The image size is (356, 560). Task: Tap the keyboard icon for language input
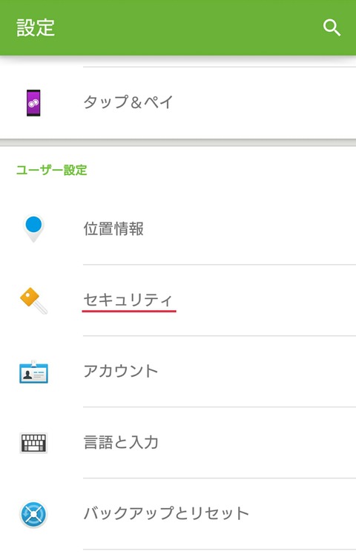point(33,443)
